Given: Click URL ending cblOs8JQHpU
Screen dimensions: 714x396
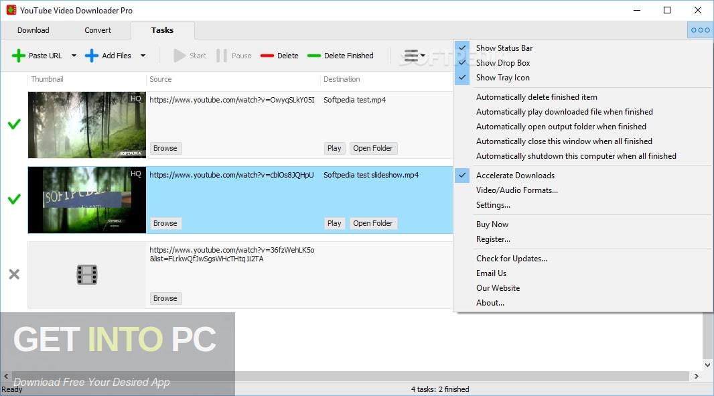Looking at the screenshot, I should (232, 175).
